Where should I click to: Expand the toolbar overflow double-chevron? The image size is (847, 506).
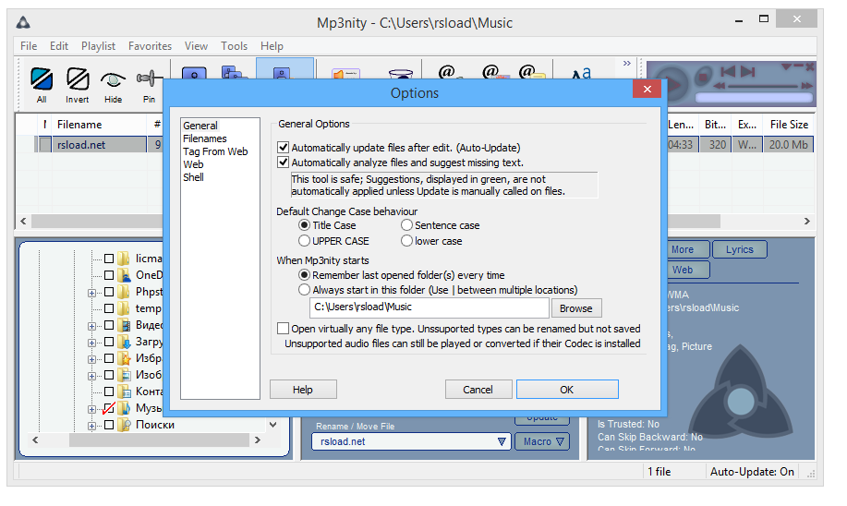tap(626, 63)
